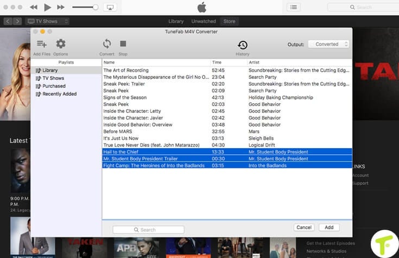399x258 pixels.
Task: Click the iTunes play button
Action: [x=47, y=7]
